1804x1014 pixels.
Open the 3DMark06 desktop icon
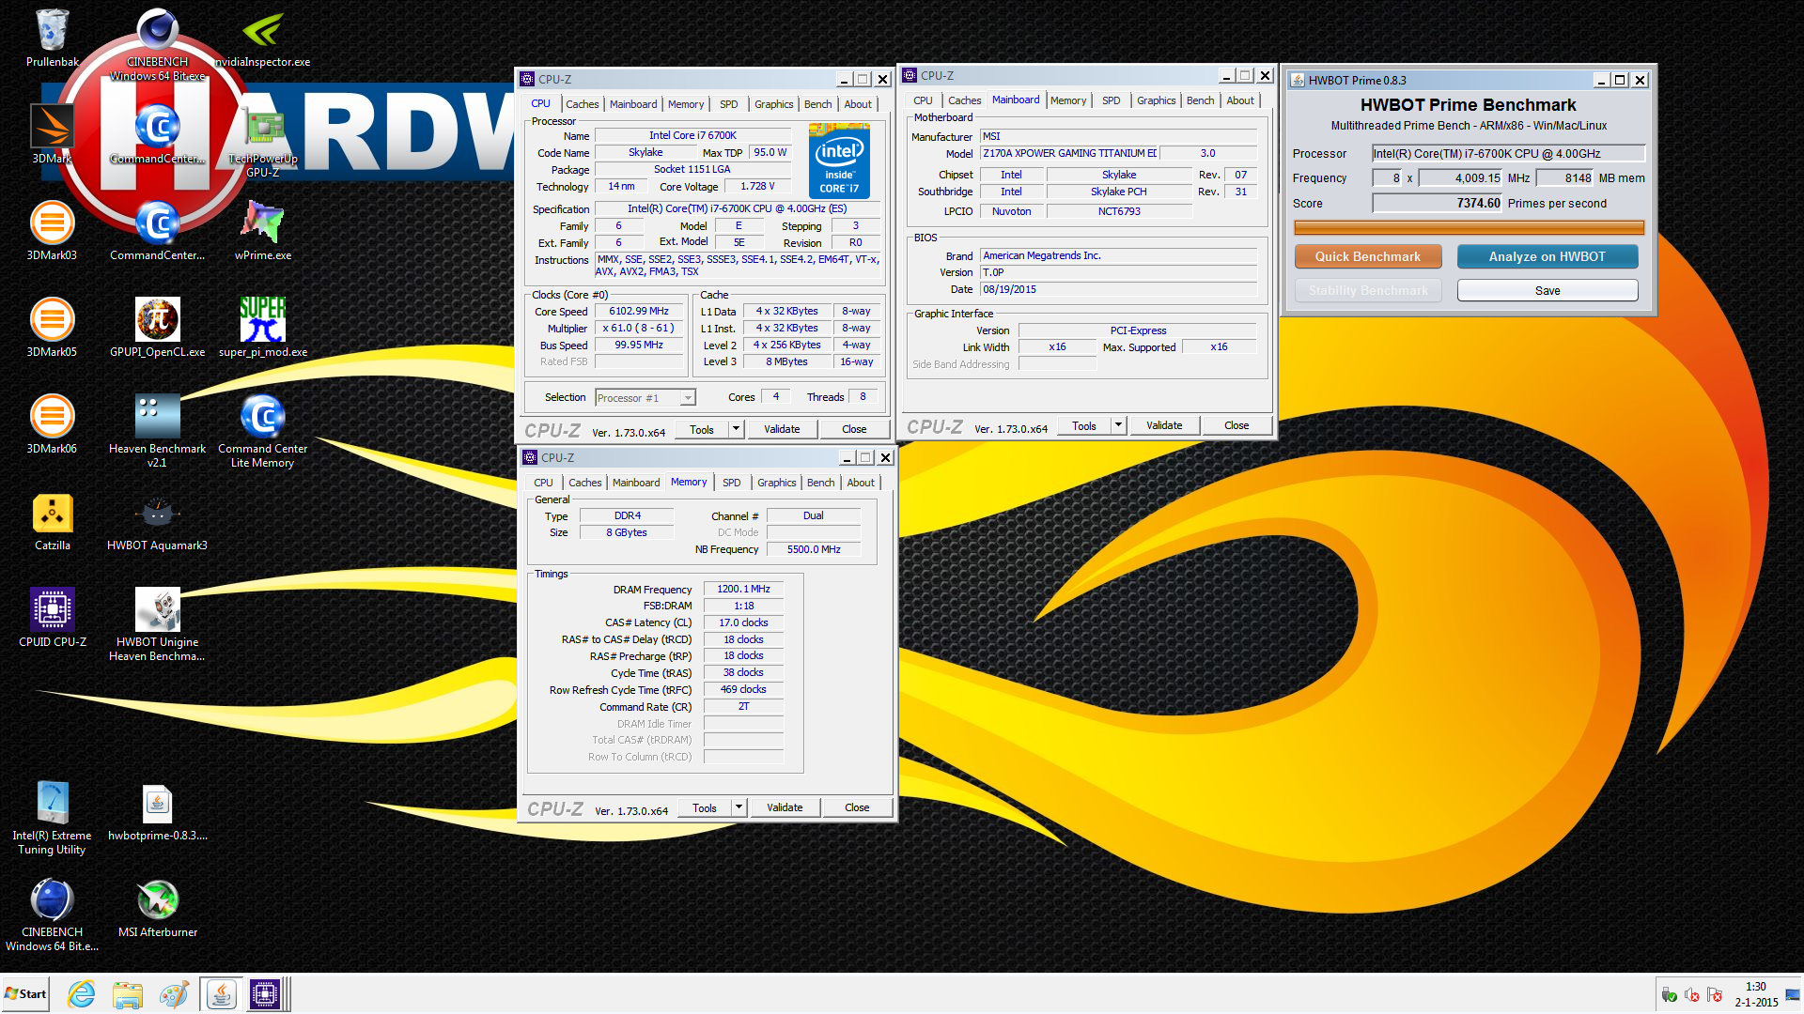[52, 423]
